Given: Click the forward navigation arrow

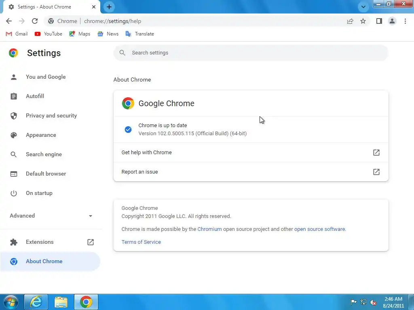Looking at the screenshot, I should point(22,21).
